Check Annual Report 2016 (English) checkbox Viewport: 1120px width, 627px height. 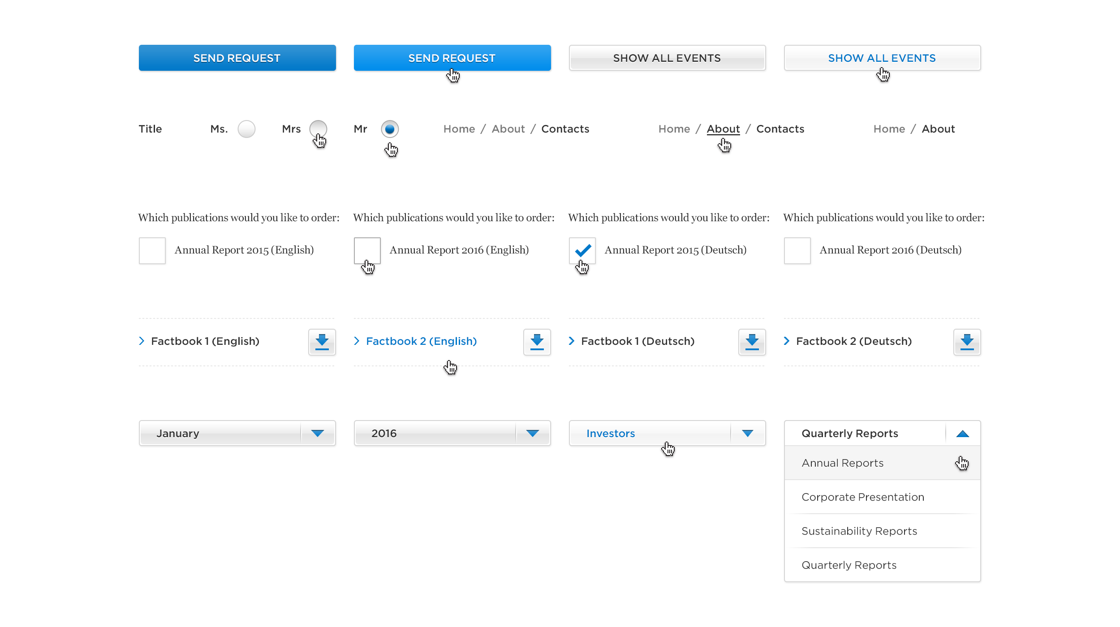(x=367, y=251)
